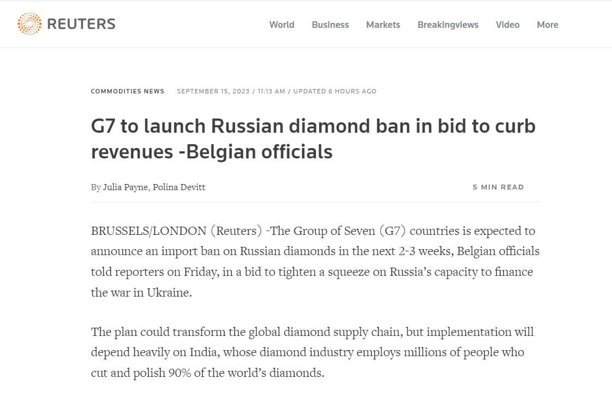
Task: Click the September 15, 2023 publication date
Action: (x=213, y=91)
